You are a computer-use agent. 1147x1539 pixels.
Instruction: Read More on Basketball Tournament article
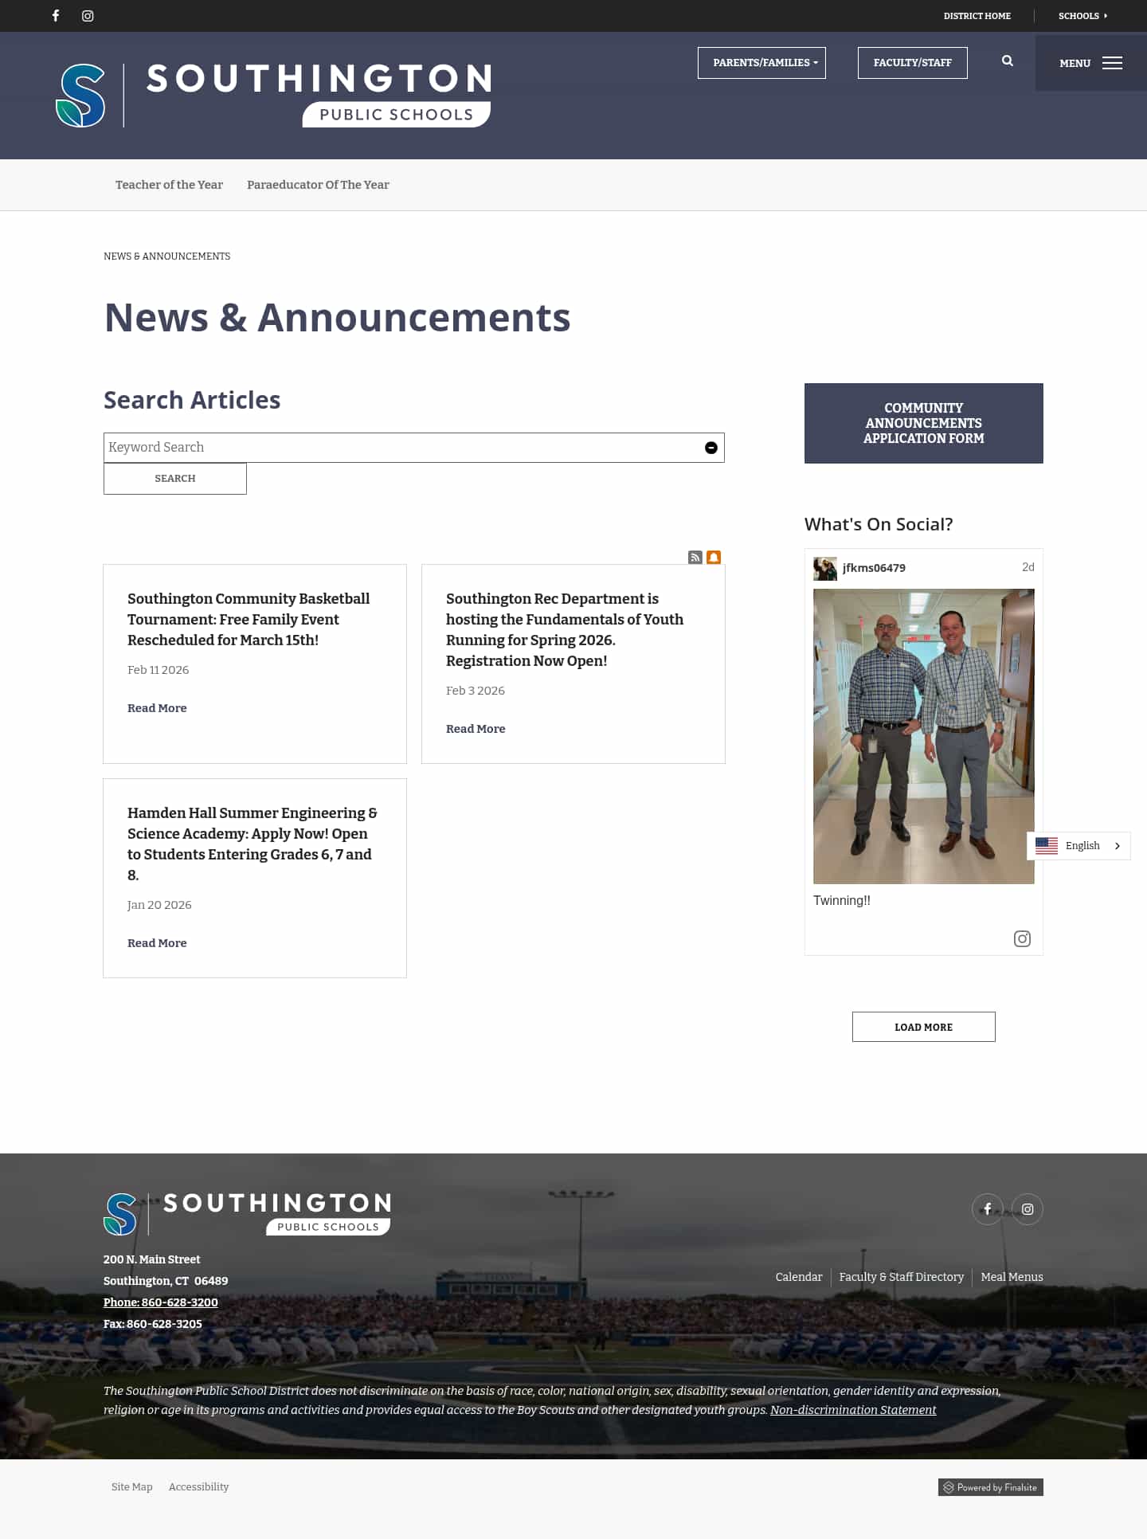coord(157,708)
